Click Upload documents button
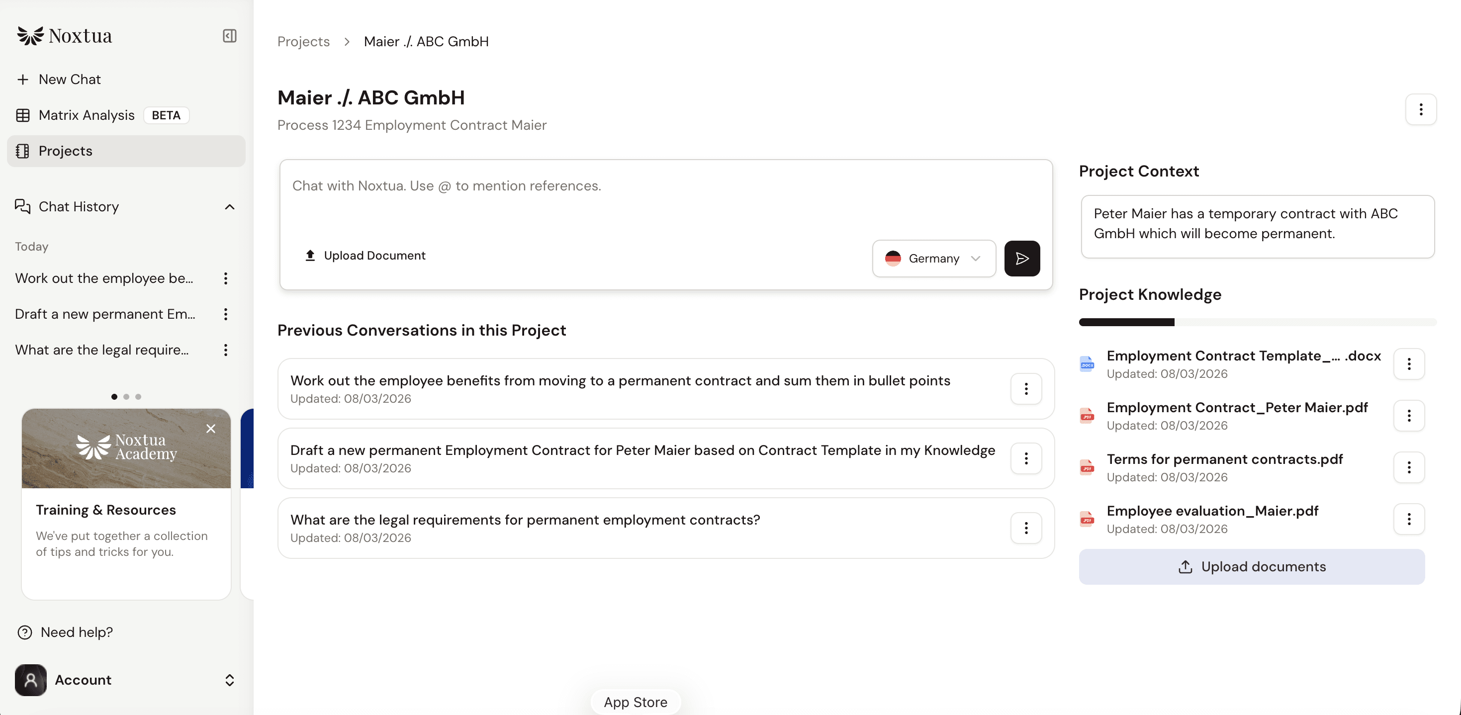This screenshot has width=1461, height=715. pyautogui.click(x=1252, y=566)
